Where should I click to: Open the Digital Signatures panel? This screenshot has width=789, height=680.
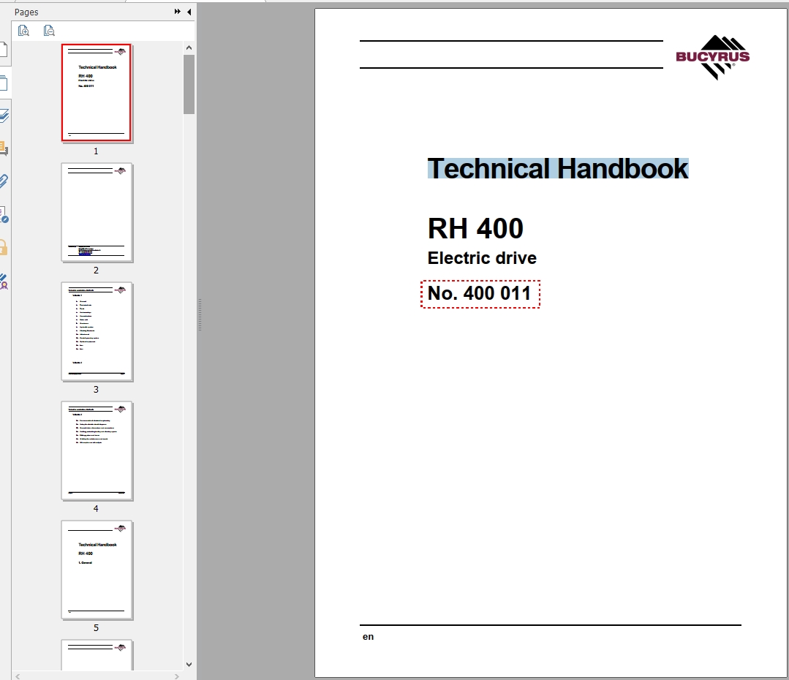click(x=4, y=214)
